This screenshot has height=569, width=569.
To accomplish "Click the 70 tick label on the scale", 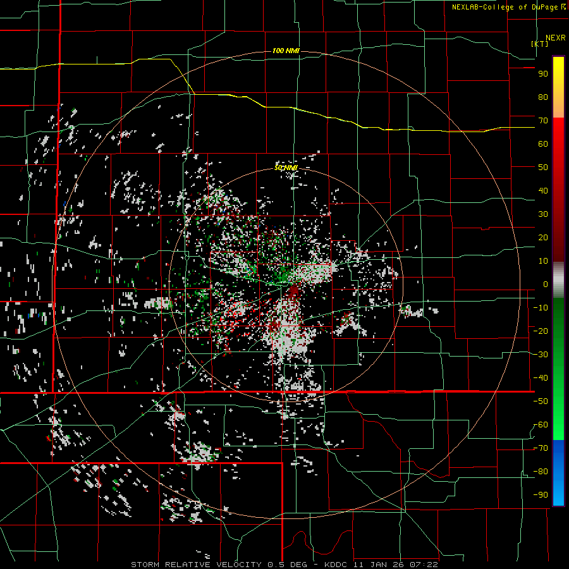I will coord(543,121).
